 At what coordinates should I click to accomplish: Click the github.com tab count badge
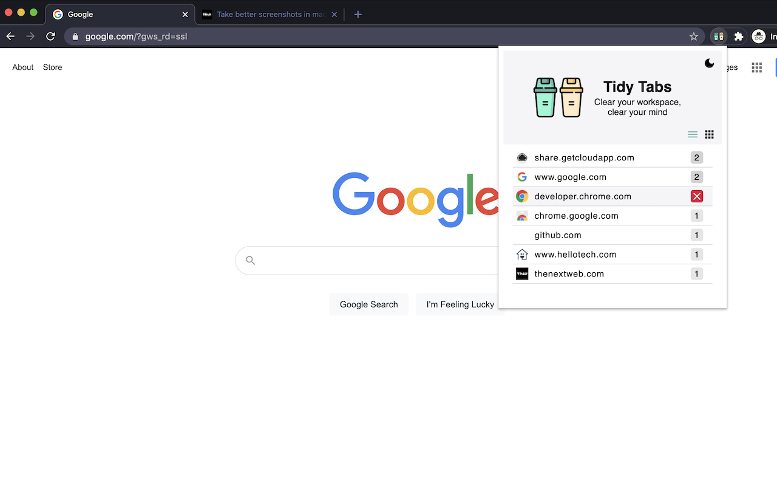click(x=697, y=235)
